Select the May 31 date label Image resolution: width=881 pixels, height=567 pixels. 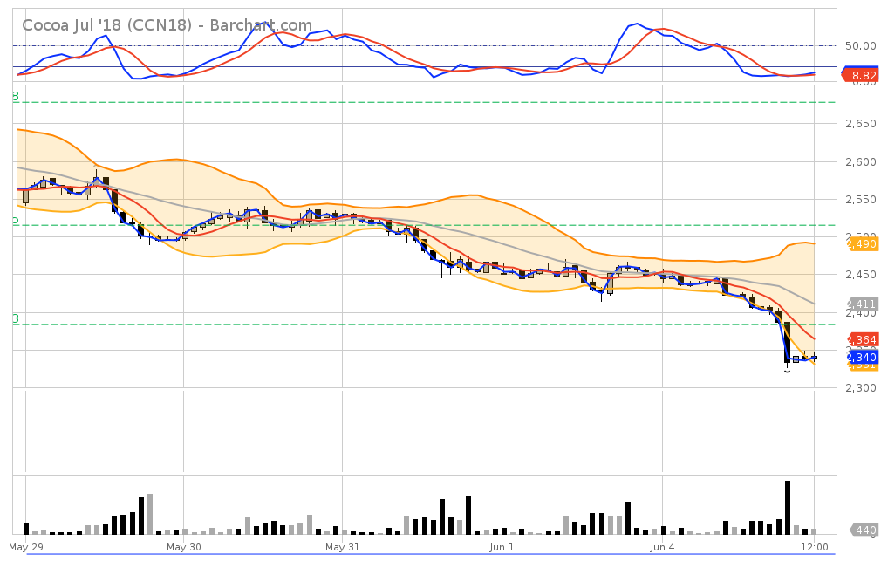click(x=343, y=547)
